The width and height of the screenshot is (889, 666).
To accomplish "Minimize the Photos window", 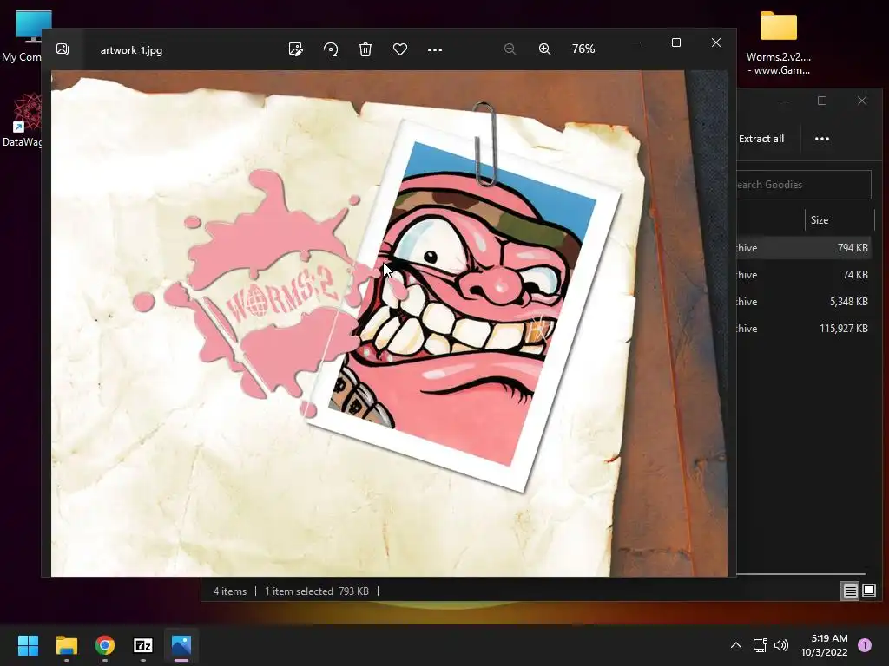I will 636,42.
